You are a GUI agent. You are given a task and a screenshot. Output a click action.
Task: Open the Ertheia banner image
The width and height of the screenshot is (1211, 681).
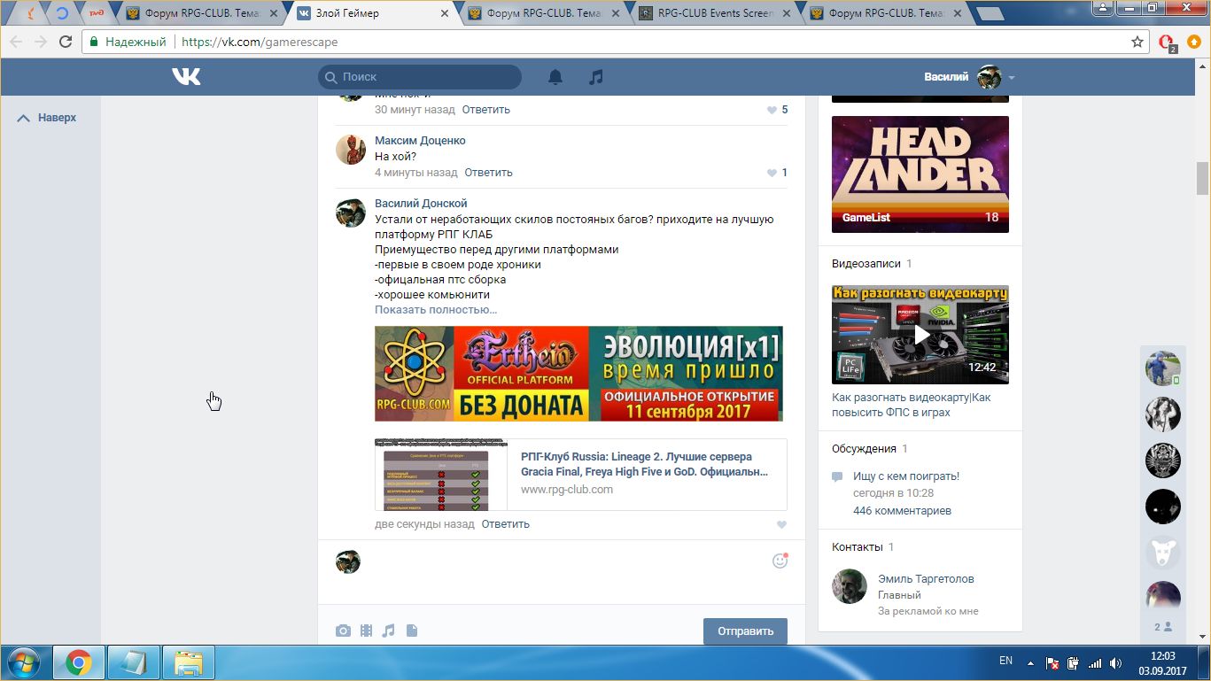[578, 374]
